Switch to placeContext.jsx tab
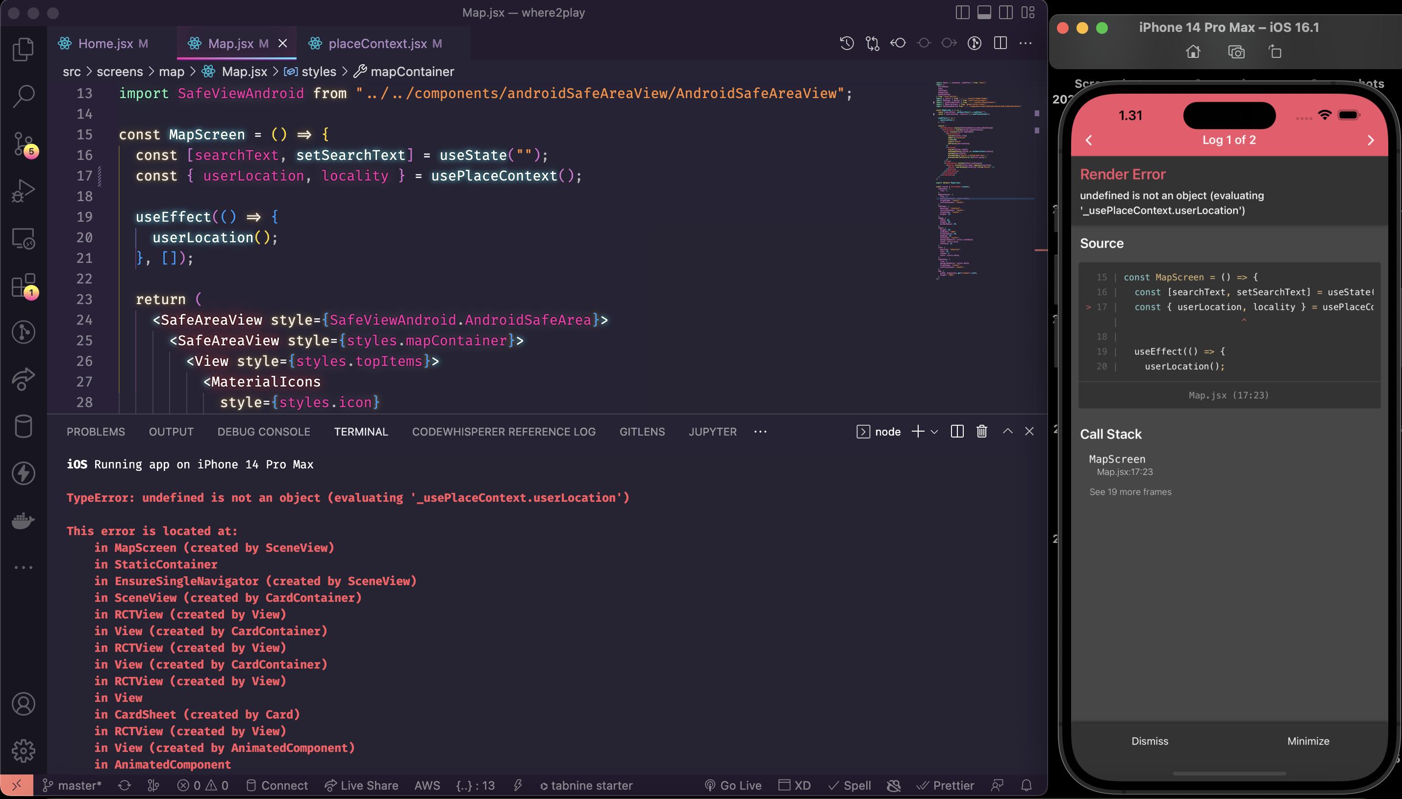The image size is (1402, 799). point(377,43)
